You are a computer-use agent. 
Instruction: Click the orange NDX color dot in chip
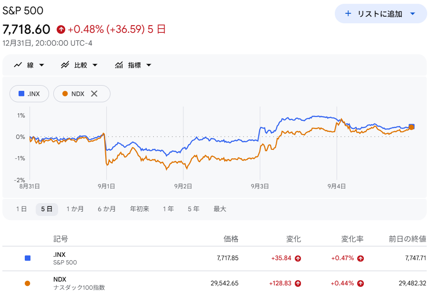point(65,94)
